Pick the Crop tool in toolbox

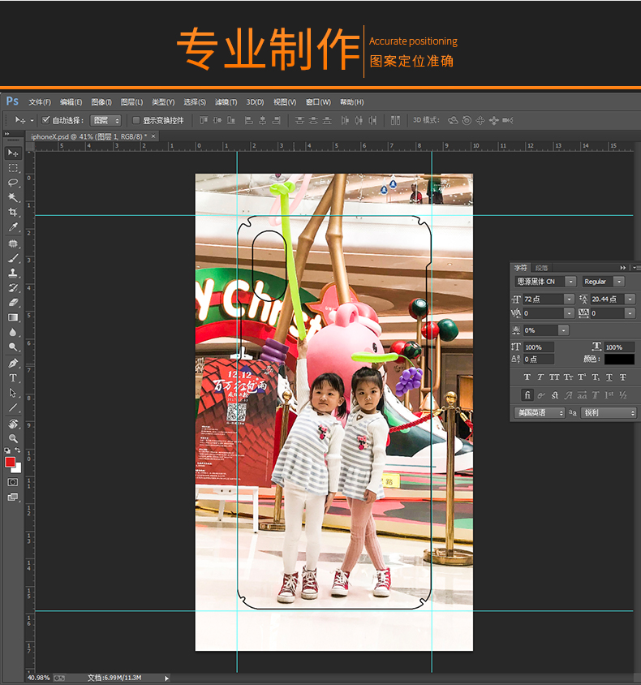[13, 213]
